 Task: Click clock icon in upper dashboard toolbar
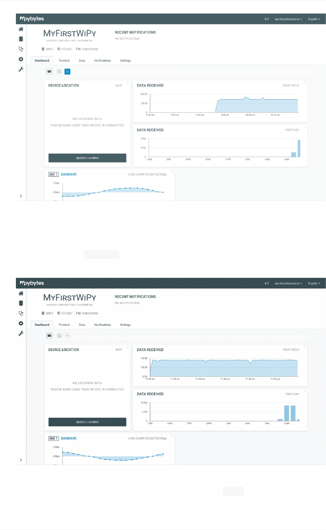click(59, 72)
